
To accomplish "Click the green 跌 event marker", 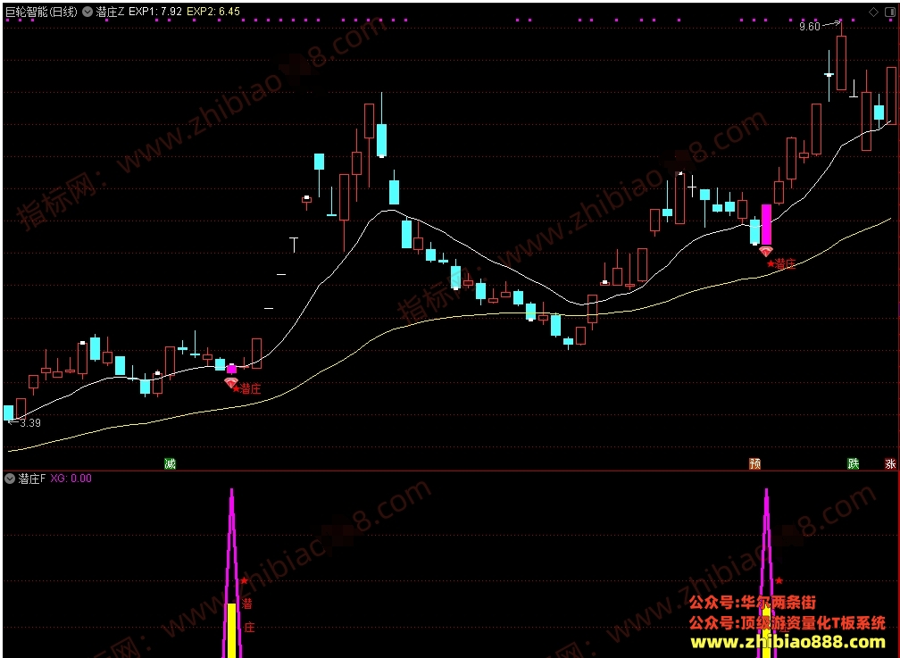I will 854,463.
